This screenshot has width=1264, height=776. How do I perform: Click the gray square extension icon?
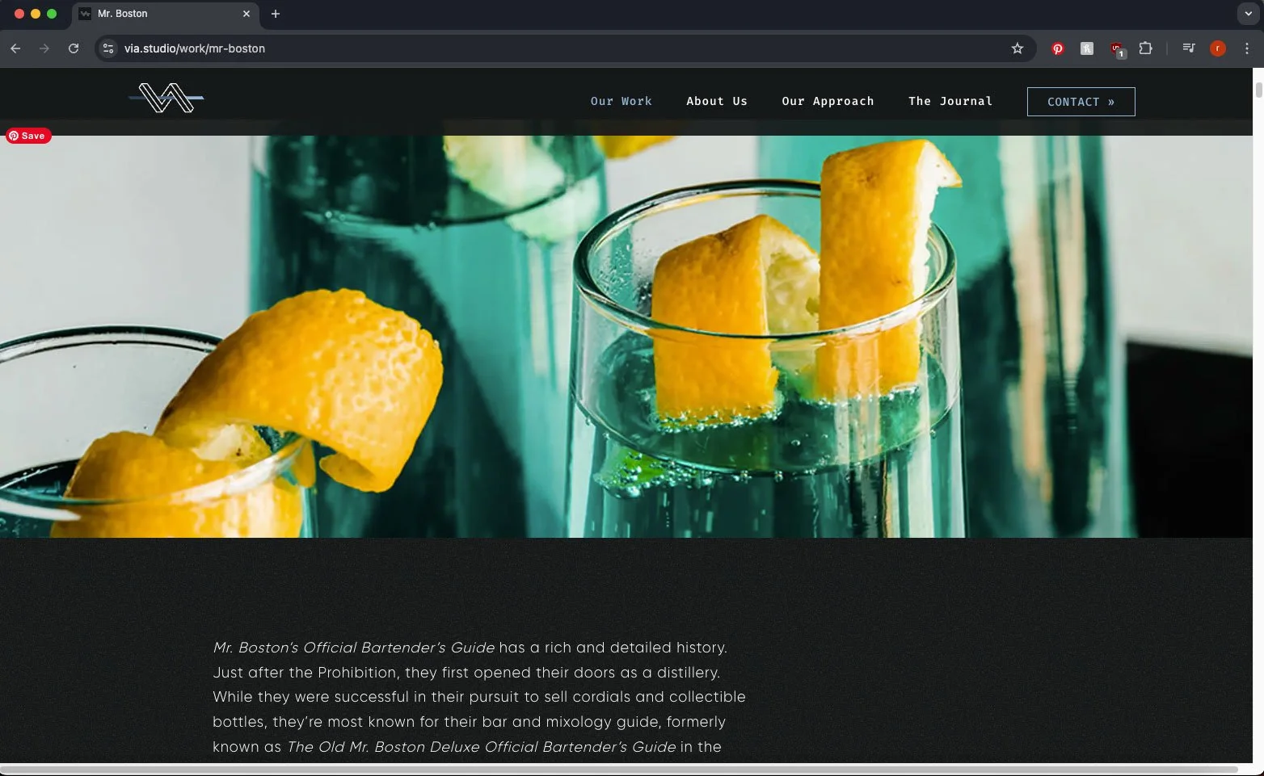[x=1087, y=48]
